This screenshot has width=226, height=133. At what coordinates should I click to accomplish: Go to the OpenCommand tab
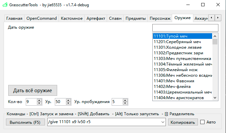click(42, 18)
